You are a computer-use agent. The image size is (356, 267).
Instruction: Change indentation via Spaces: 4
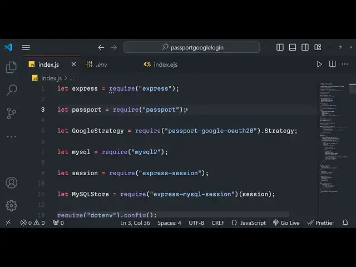coord(169,223)
